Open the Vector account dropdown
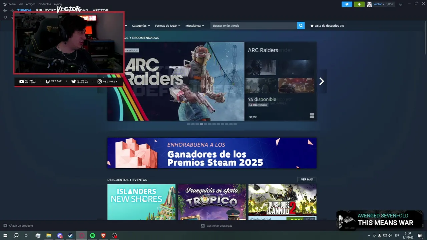Image resolution: width=427 pixels, height=240 pixels. [x=379, y=4]
